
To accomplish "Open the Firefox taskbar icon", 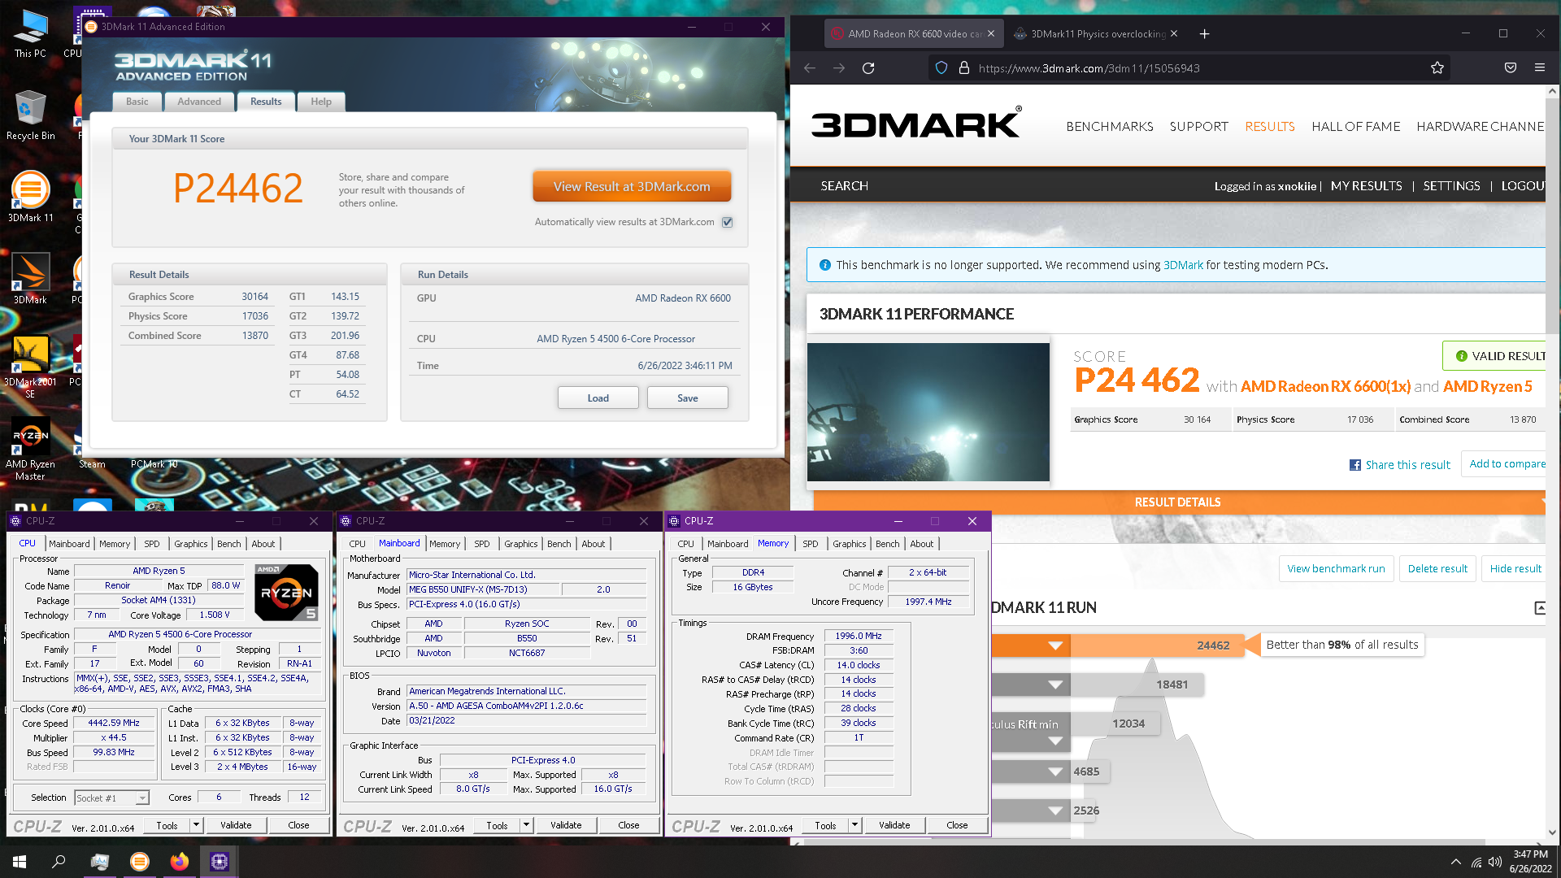I will pos(180,861).
